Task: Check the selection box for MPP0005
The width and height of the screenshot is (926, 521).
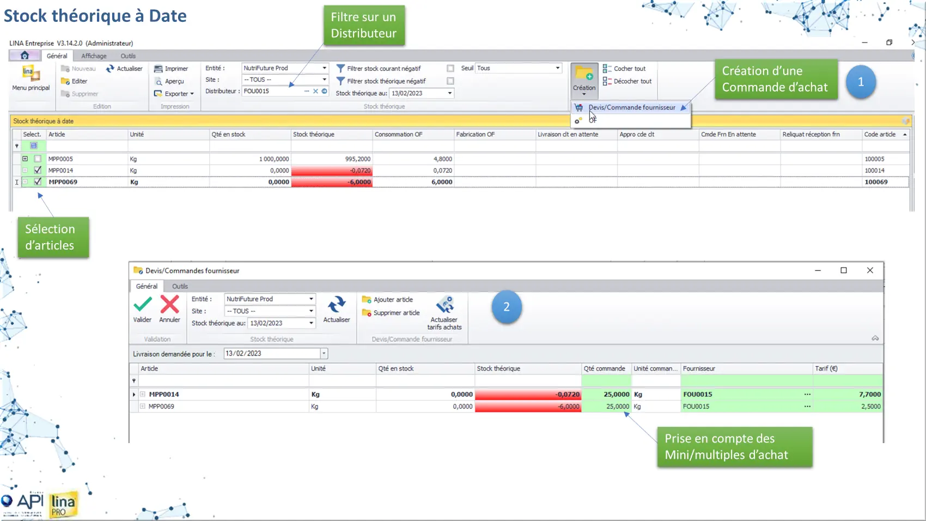Action: point(38,159)
